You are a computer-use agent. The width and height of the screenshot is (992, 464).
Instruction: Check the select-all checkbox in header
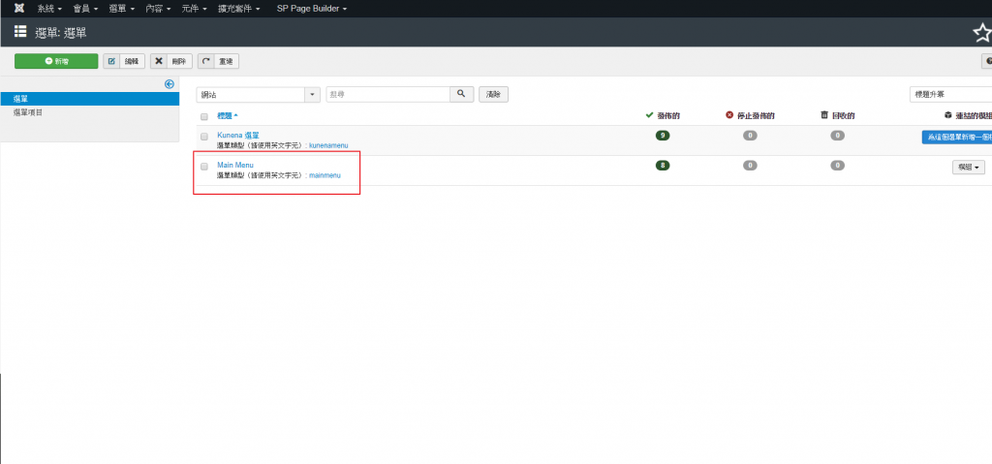pos(204,116)
